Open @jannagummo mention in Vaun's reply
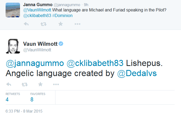The width and height of the screenshot is (181, 116). point(35,63)
